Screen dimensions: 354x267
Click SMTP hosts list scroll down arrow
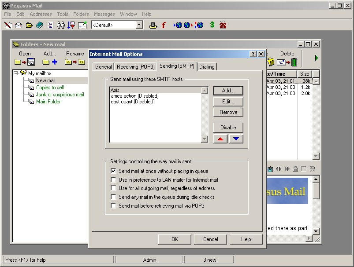pyautogui.click(x=204, y=139)
